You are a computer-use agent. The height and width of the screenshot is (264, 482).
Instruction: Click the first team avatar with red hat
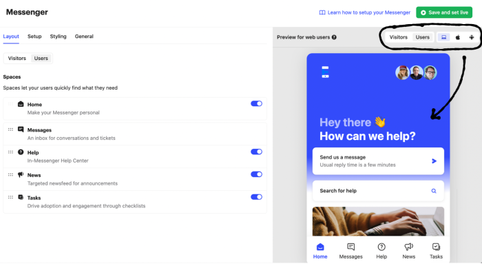(402, 72)
